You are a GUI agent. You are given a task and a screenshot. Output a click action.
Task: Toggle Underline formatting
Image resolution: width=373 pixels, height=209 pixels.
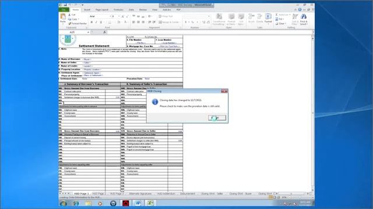click(101, 22)
